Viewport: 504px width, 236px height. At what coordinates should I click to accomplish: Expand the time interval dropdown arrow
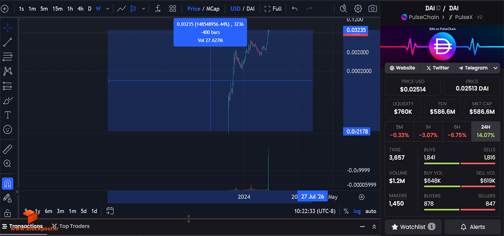click(108, 8)
